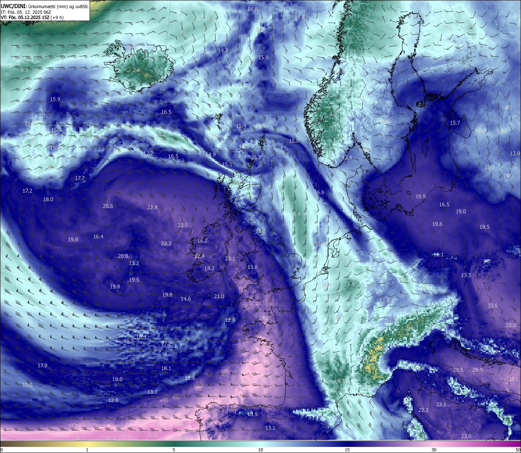Click the valid time line 'VT: Fös. 05.12.2025 15Z (+9 h)'

(32, 17)
